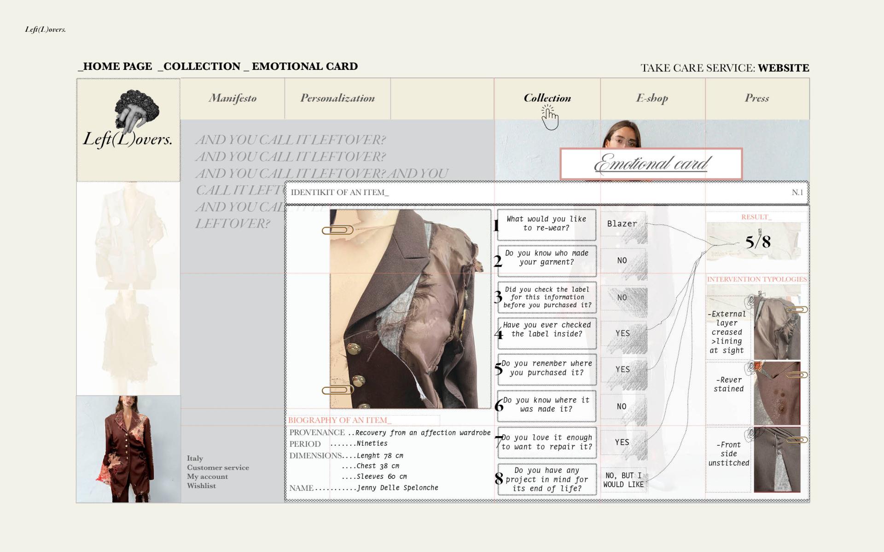The image size is (884, 552).
Task: Open the Manifesto tab
Action: pyautogui.click(x=233, y=98)
